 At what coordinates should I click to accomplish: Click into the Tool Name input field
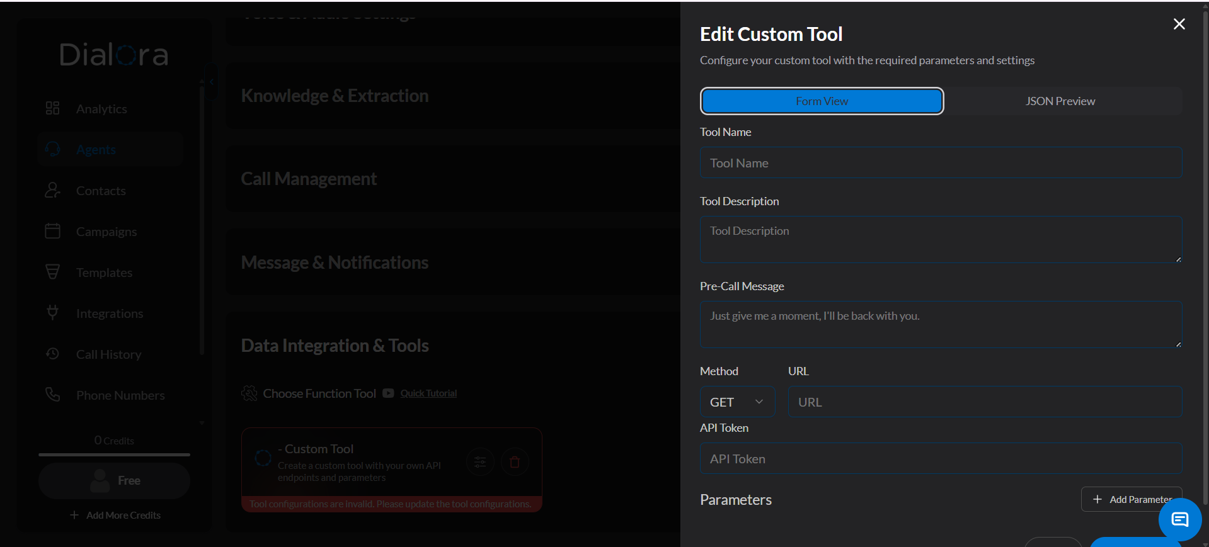click(941, 163)
